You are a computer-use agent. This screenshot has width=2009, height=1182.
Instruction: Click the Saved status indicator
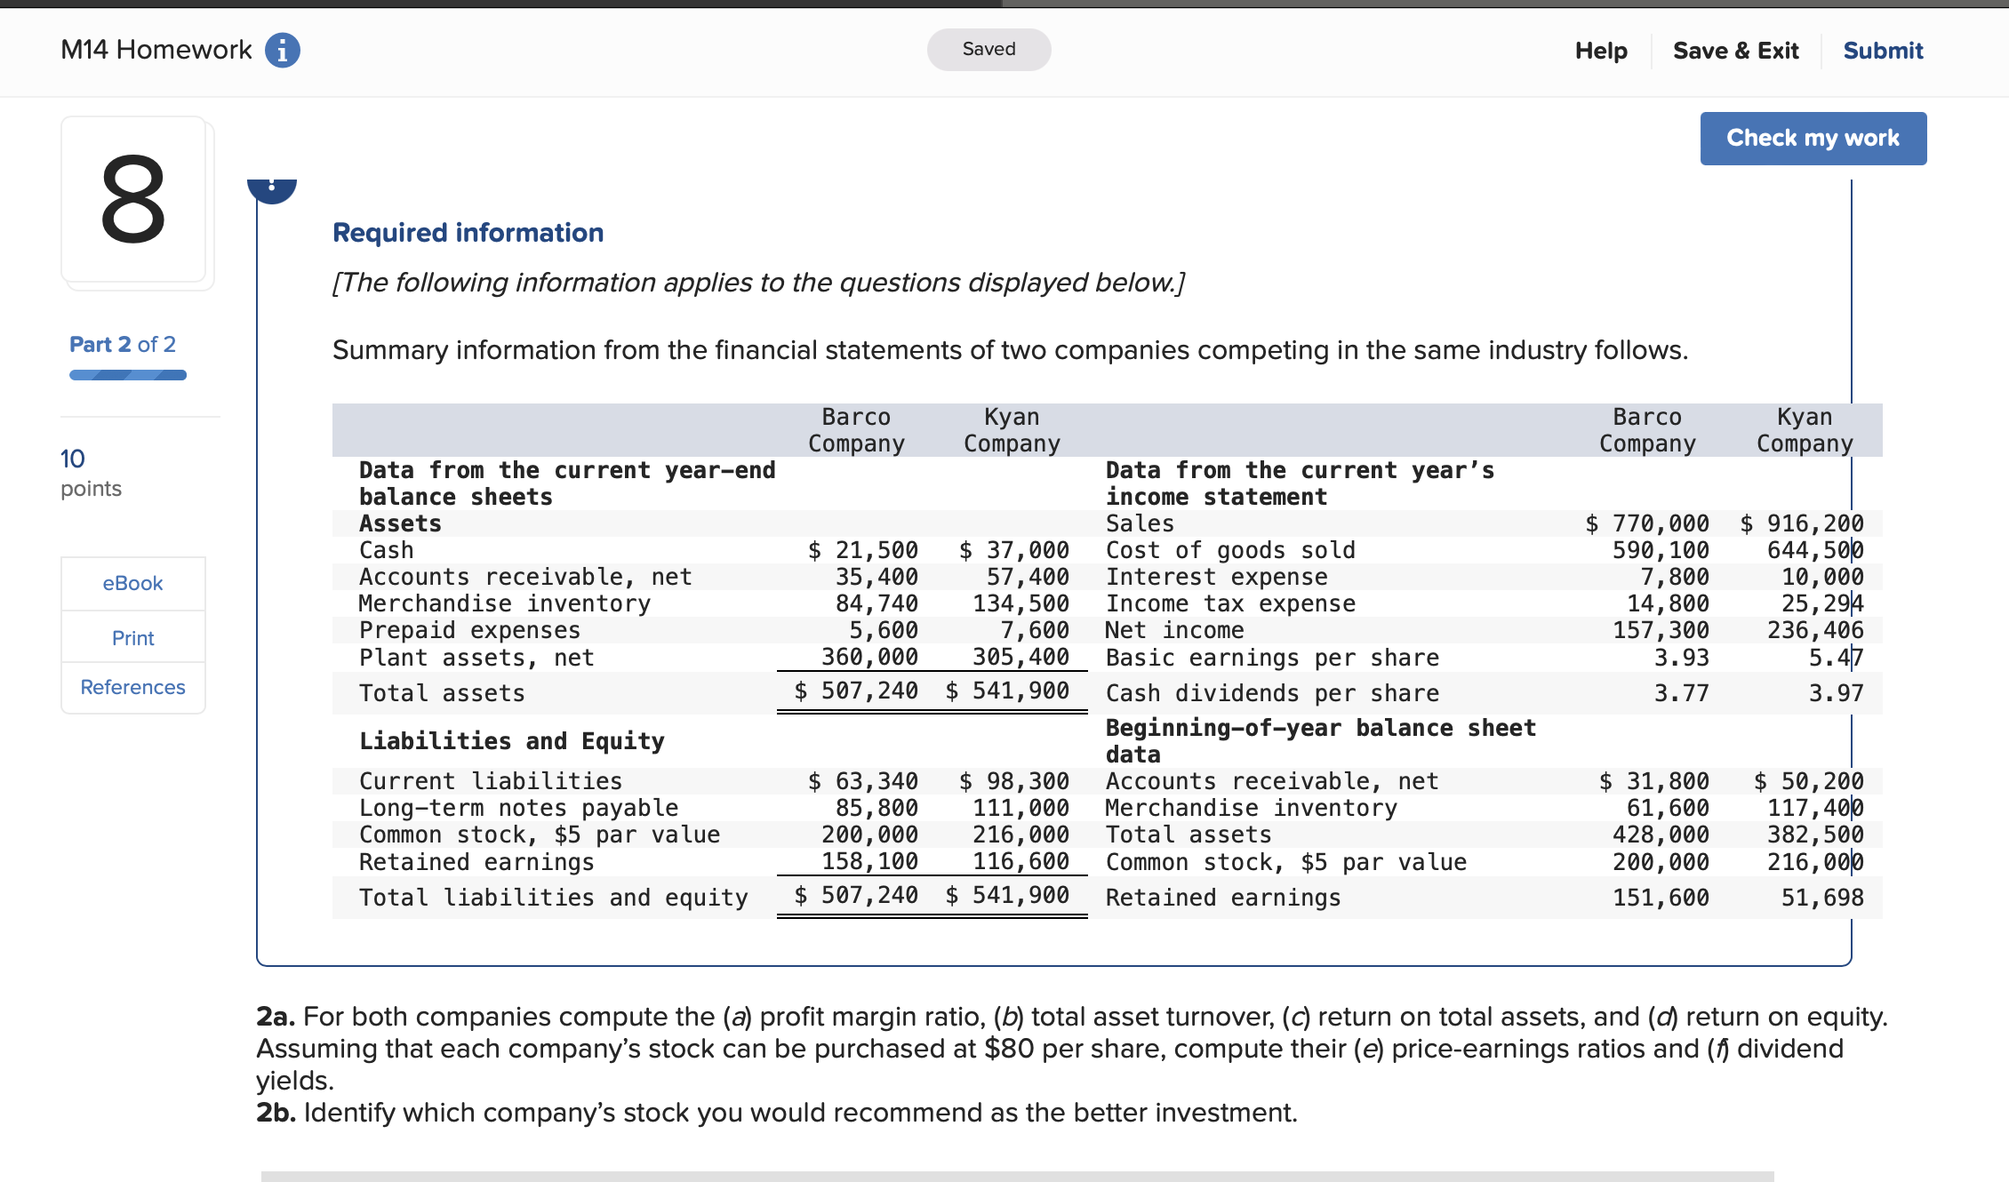click(x=988, y=49)
